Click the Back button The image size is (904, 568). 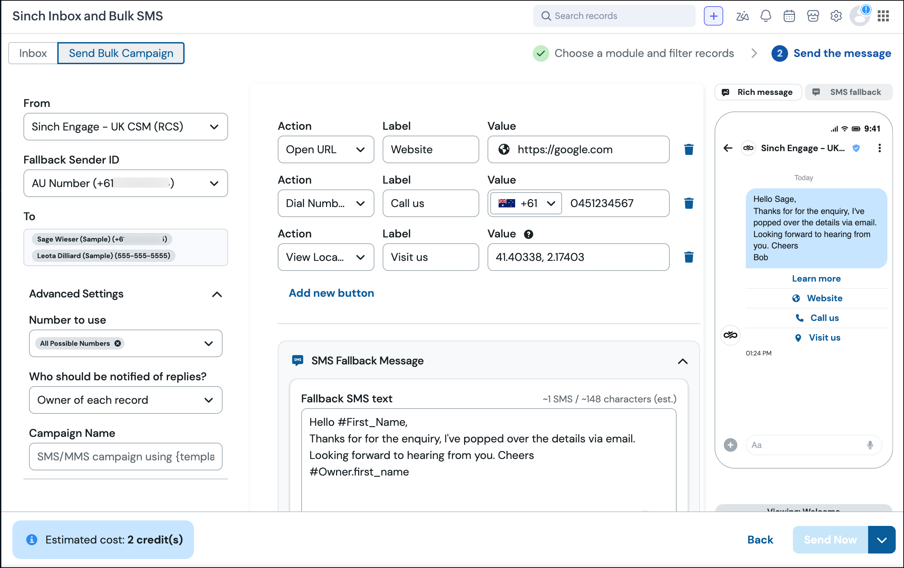[x=760, y=539]
